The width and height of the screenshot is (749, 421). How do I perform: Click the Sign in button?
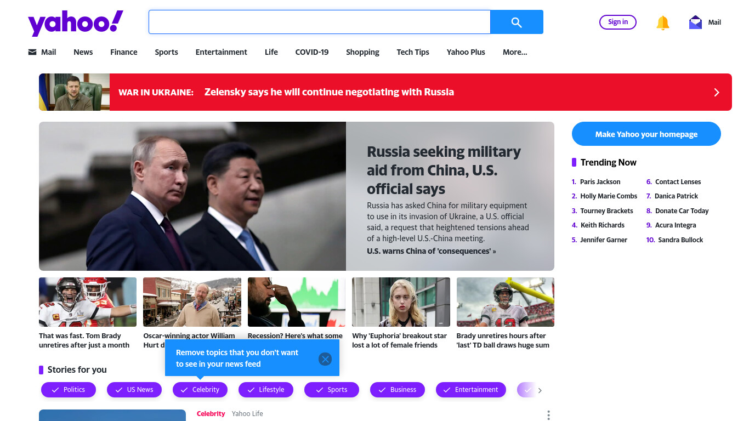618,22
